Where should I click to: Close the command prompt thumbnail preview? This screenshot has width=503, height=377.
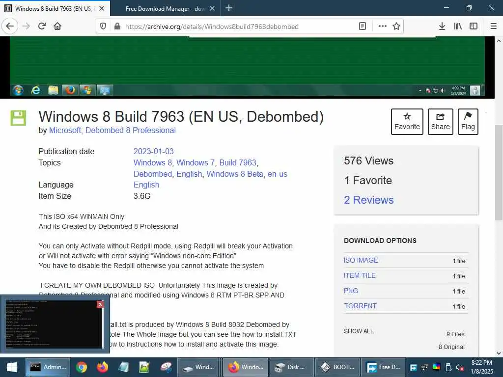click(x=100, y=304)
